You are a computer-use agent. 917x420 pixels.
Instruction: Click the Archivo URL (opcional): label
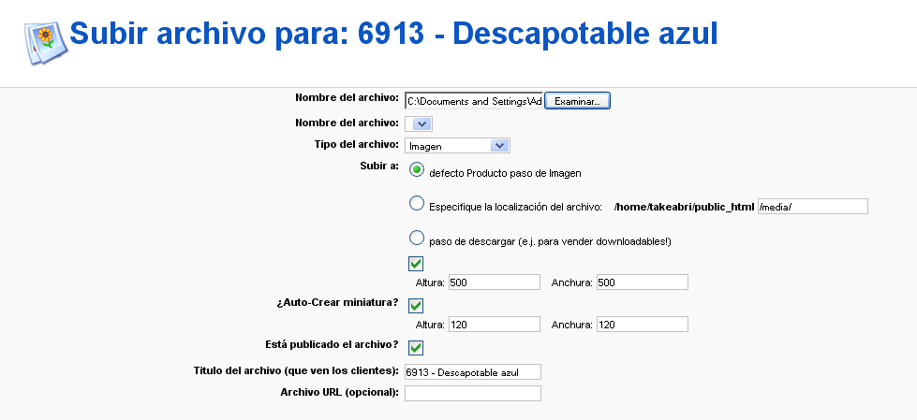coord(340,392)
